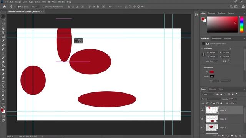Click the collapsed History panel icon
This screenshot has width=246, height=138.
coord(196,15)
